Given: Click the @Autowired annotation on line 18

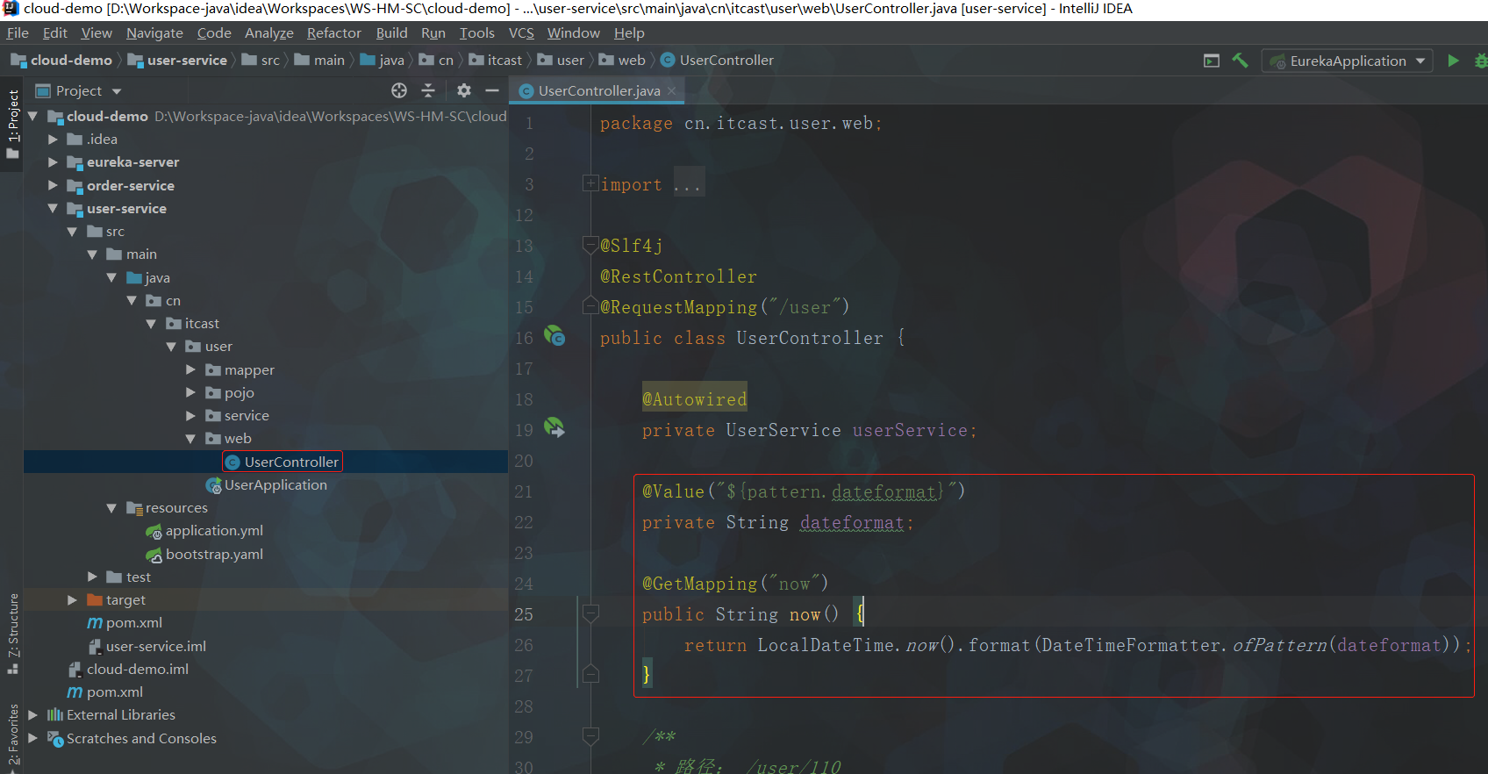Looking at the screenshot, I should pos(694,399).
